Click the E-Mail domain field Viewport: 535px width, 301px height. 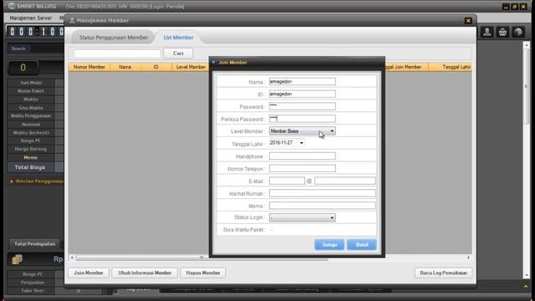point(345,181)
